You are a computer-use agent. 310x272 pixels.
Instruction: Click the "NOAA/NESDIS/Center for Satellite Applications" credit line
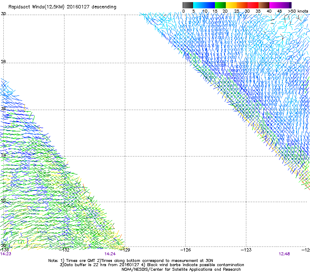coord(181,269)
